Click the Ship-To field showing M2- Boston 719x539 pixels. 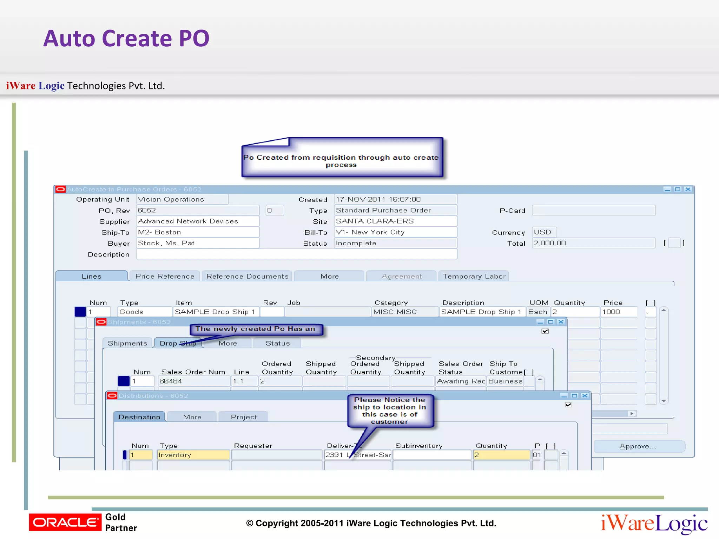[198, 232]
